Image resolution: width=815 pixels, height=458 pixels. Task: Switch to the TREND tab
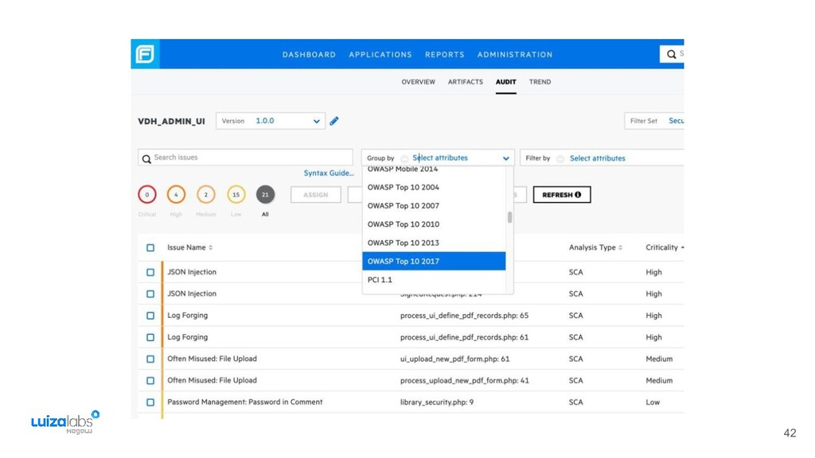(540, 82)
